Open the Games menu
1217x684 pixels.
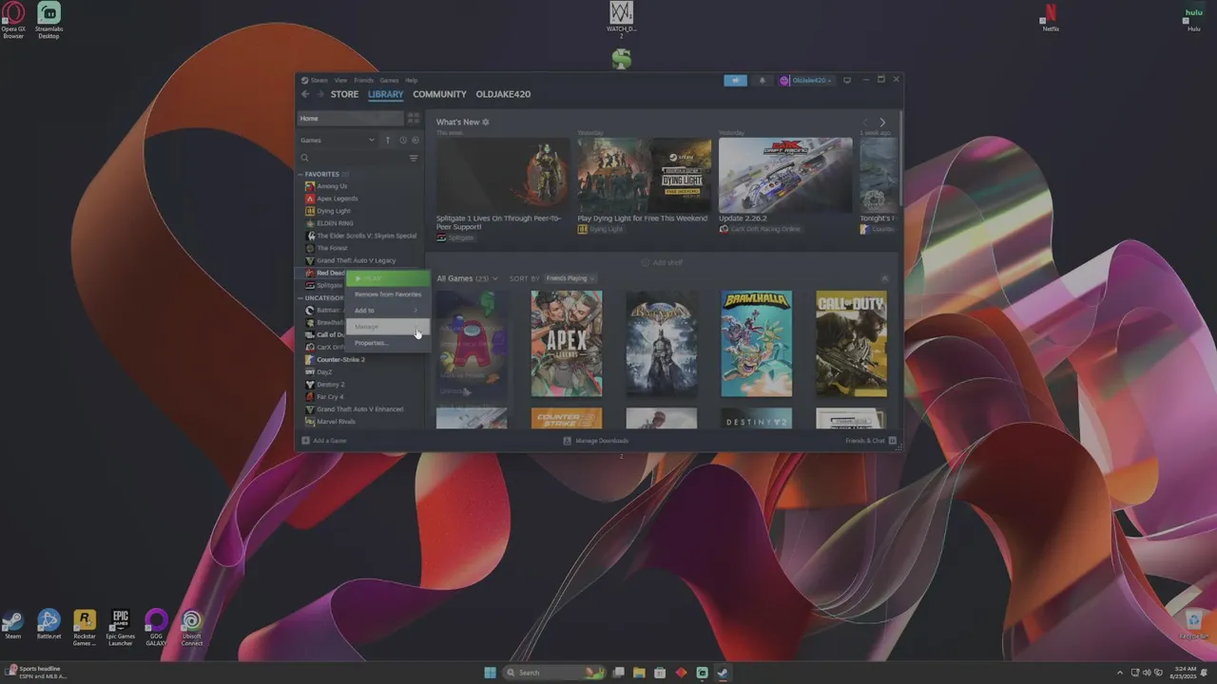click(390, 81)
